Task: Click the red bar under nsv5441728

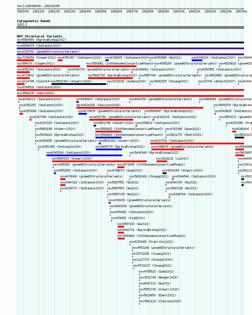Action: click(x=110, y=78)
